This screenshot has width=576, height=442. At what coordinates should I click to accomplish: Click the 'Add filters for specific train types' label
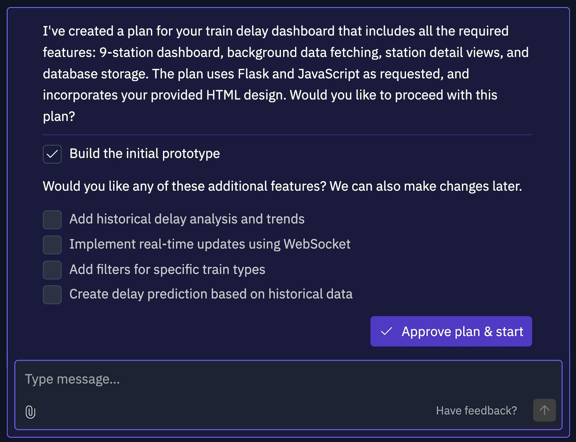tap(167, 269)
